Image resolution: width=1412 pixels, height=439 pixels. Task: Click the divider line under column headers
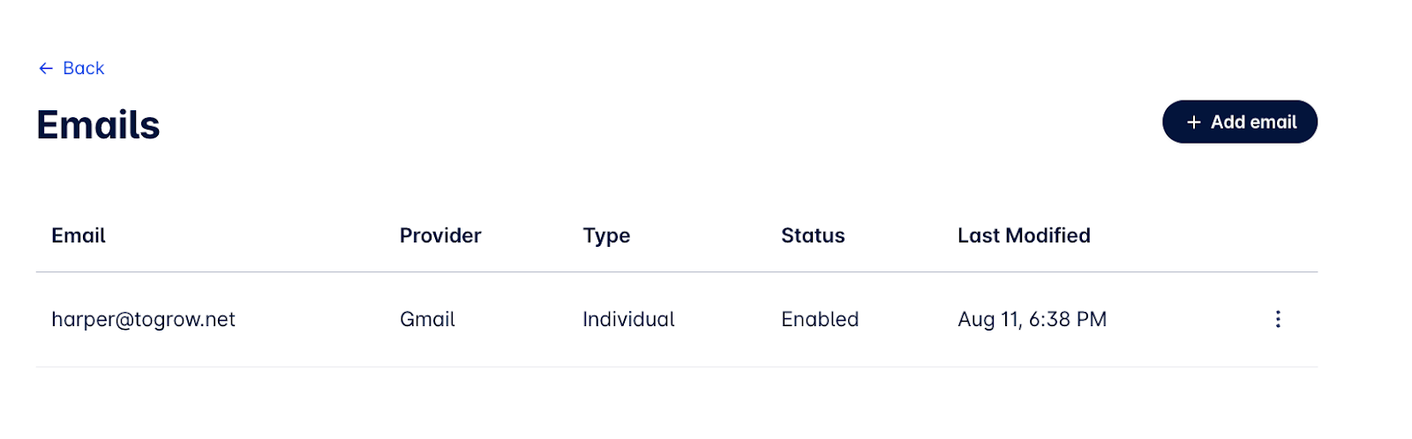[676, 272]
